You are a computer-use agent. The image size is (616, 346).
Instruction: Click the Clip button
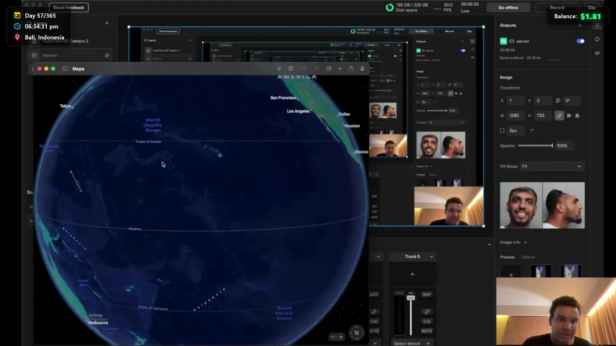point(591,8)
